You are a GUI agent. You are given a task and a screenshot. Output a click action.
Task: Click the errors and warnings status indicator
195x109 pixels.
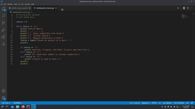click(6, 103)
